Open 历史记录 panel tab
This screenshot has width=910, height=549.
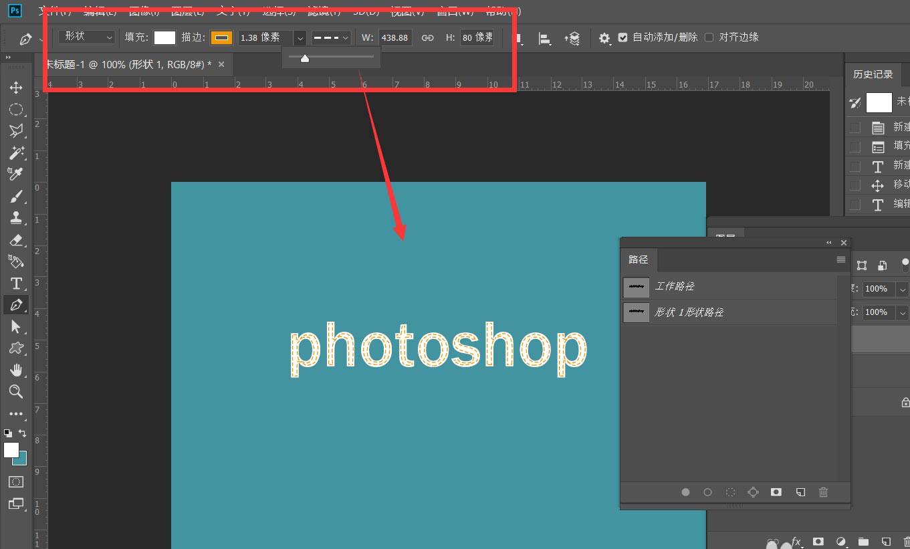(x=873, y=74)
